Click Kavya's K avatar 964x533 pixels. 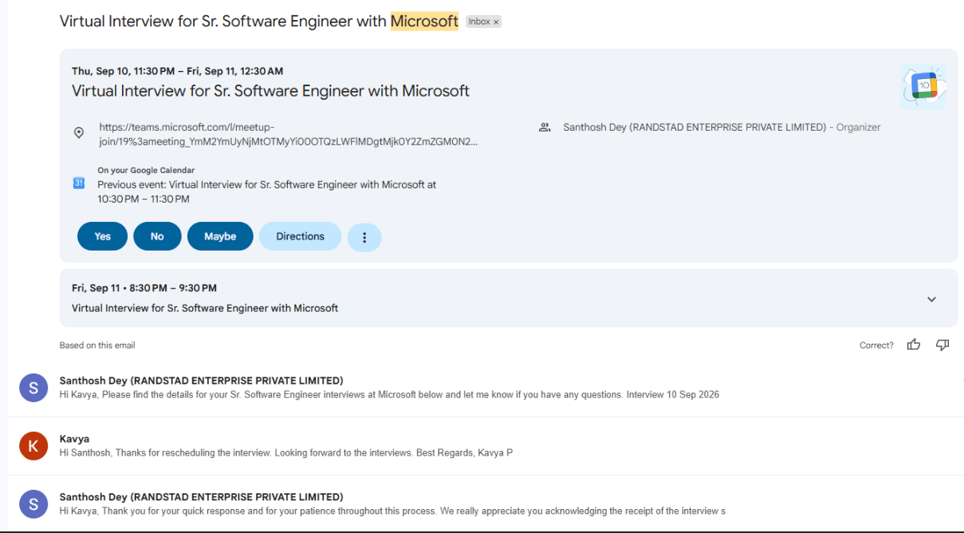click(x=33, y=446)
